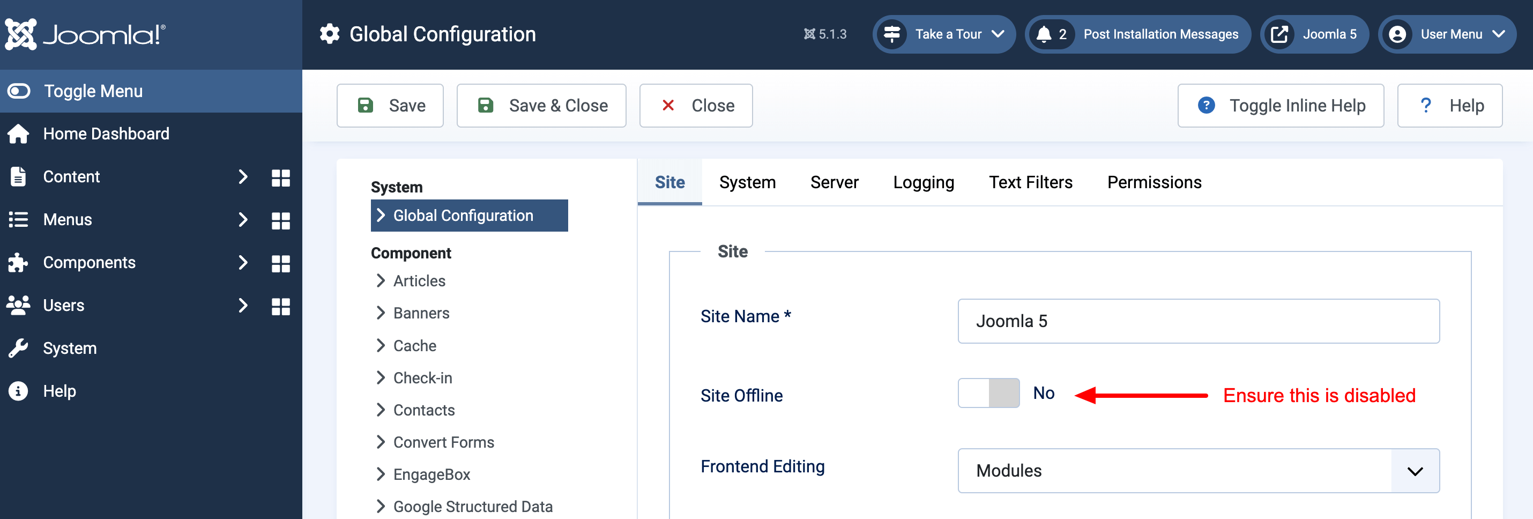Click the Content document icon
Image resolution: width=1533 pixels, height=519 pixels.
tap(18, 177)
